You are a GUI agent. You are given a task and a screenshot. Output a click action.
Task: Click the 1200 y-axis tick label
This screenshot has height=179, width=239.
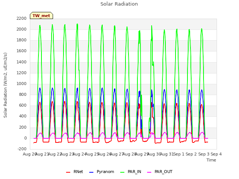22,73
